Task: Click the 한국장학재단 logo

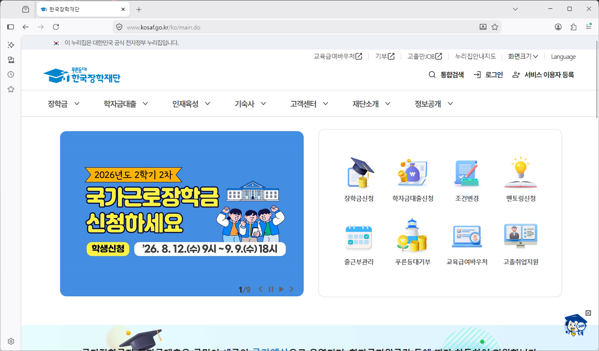Action: (x=82, y=75)
